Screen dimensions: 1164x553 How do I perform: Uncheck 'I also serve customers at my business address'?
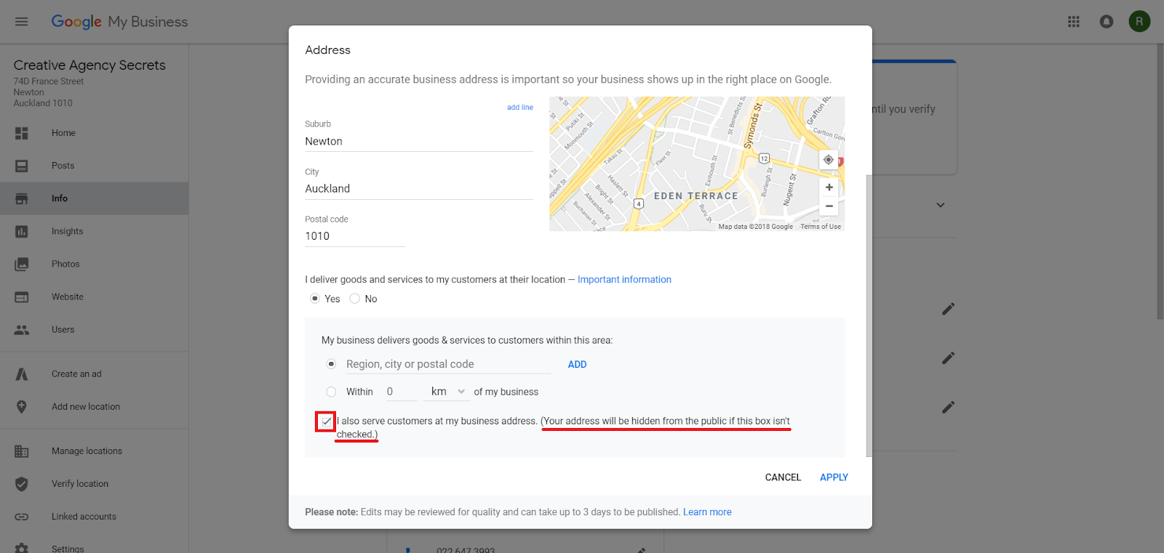pos(325,421)
